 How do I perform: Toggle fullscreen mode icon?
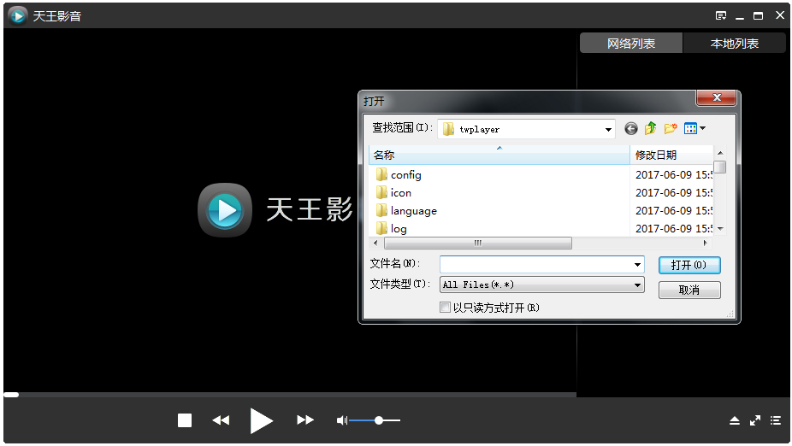coord(755,420)
